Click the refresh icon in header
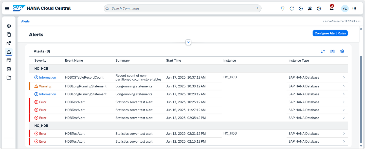This screenshot has height=149, width=365. coord(292,9)
